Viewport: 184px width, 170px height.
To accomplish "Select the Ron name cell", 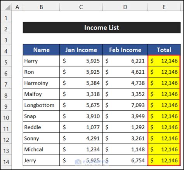I will tap(41, 72).
